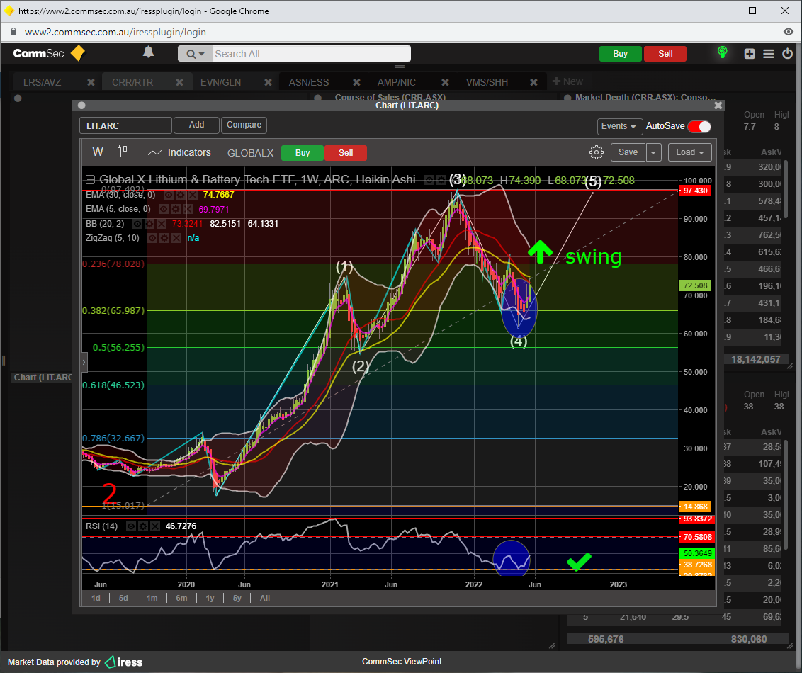The width and height of the screenshot is (802, 673).
Task: Click the chart toolbar Sell button
Action: pos(346,153)
